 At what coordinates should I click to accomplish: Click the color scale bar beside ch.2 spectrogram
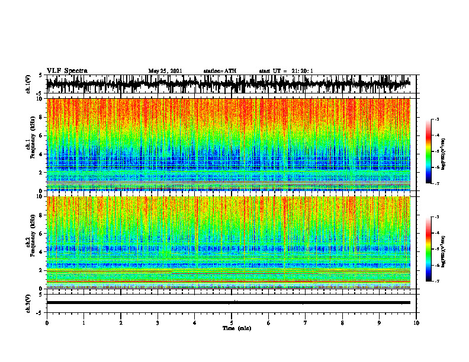pos(428,249)
